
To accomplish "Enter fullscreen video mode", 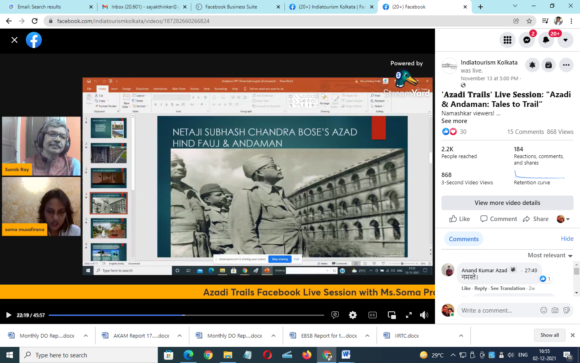I will pyautogui.click(x=408, y=315).
